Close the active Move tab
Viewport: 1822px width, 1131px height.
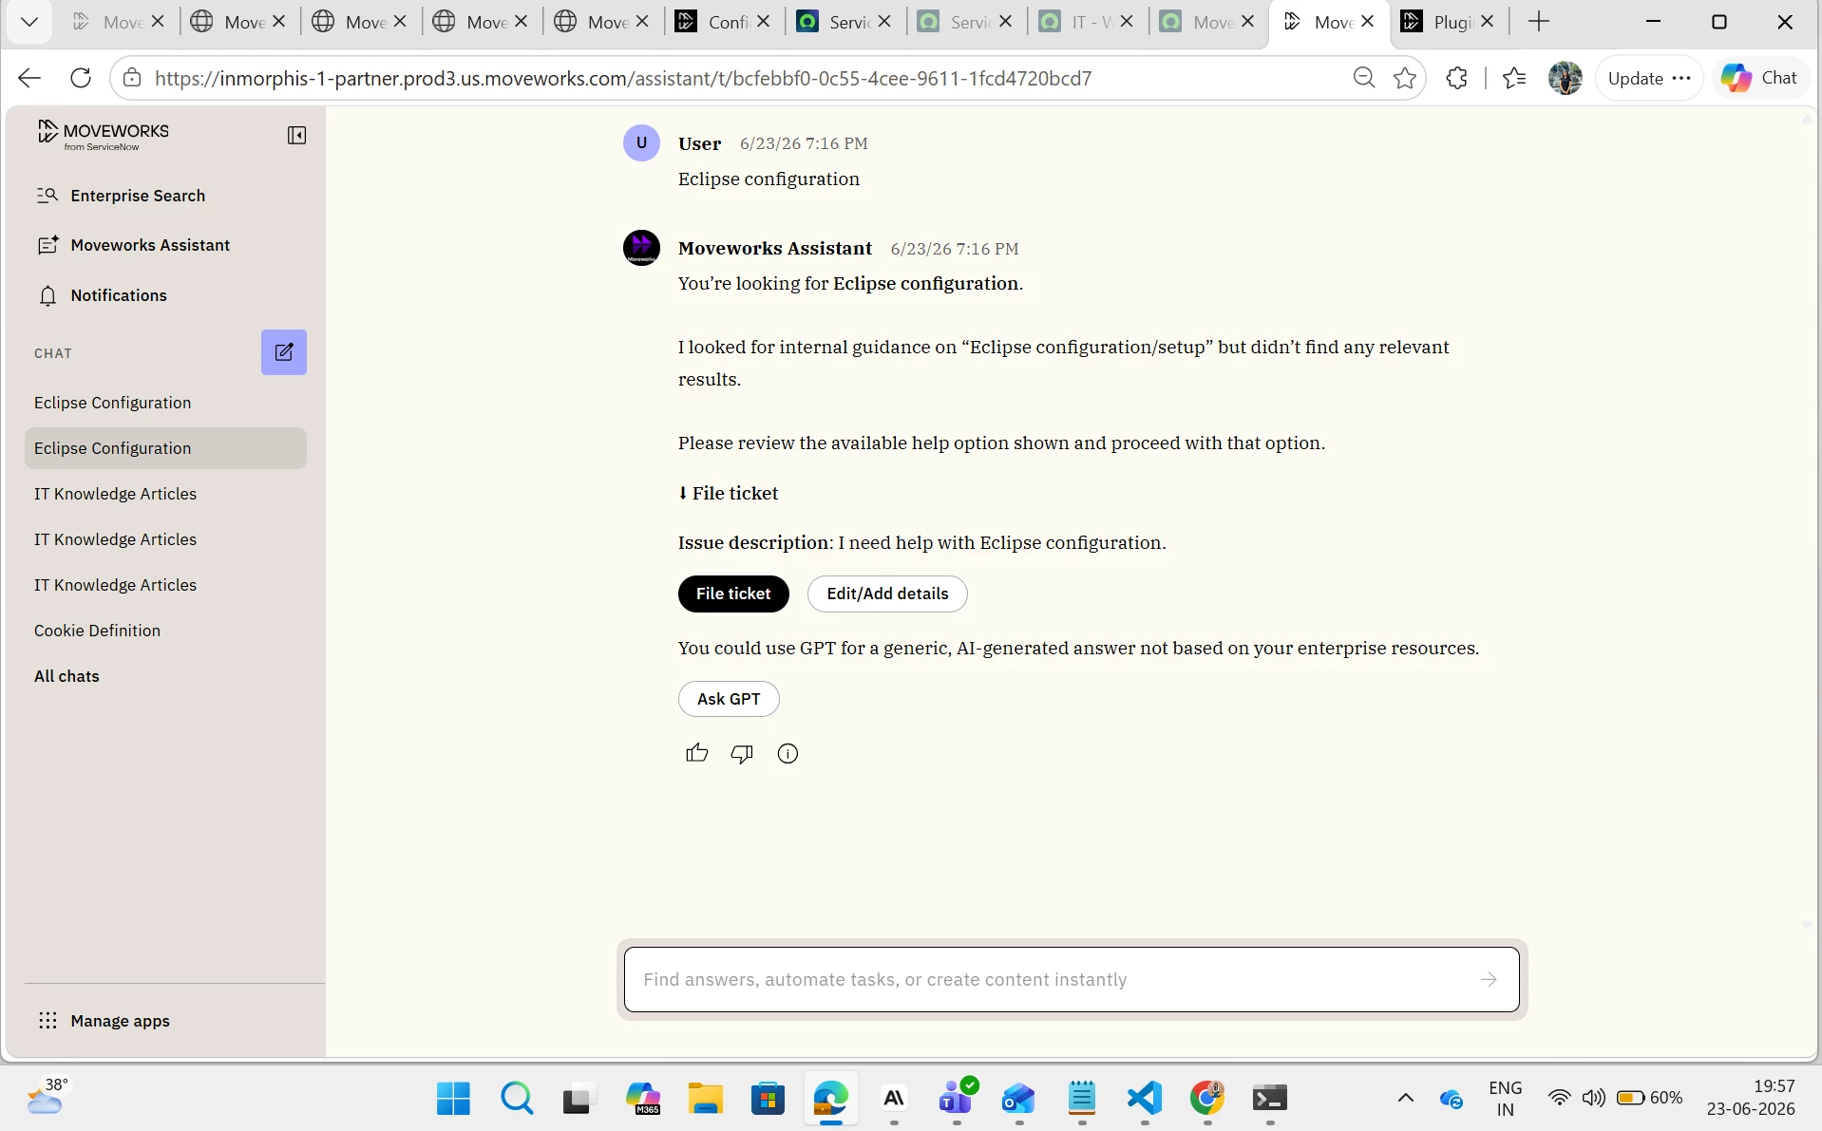click(x=1368, y=21)
